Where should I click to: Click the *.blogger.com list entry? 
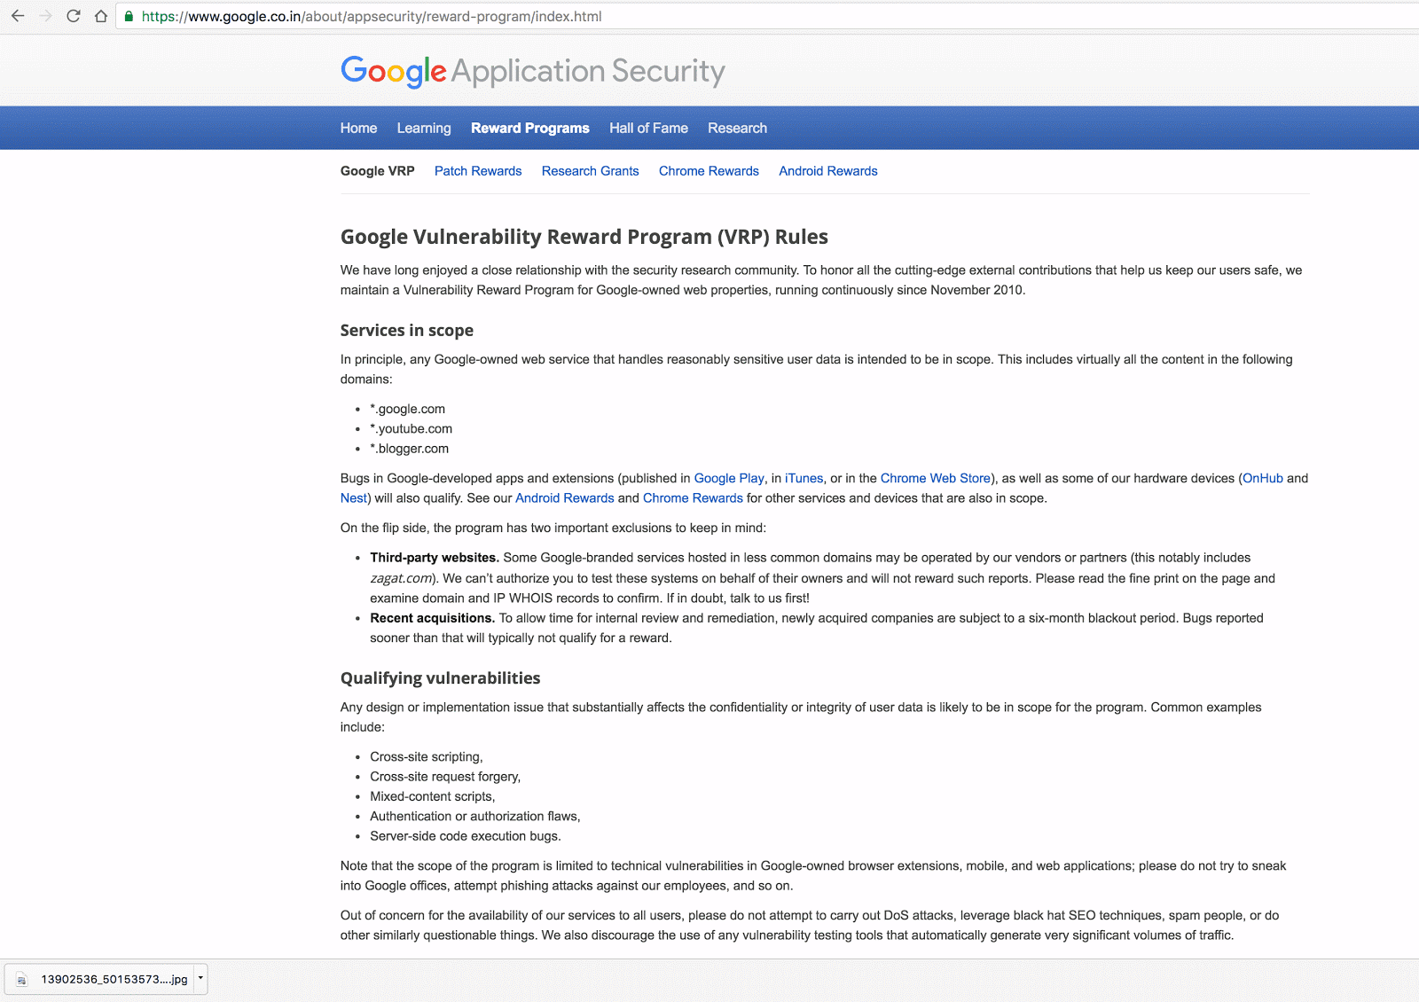click(410, 449)
